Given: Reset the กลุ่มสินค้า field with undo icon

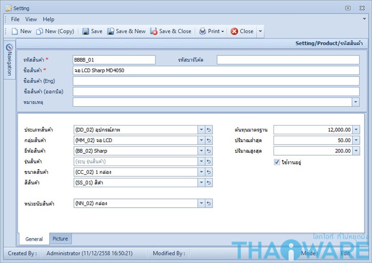Looking at the screenshot, I should coord(209,140).
